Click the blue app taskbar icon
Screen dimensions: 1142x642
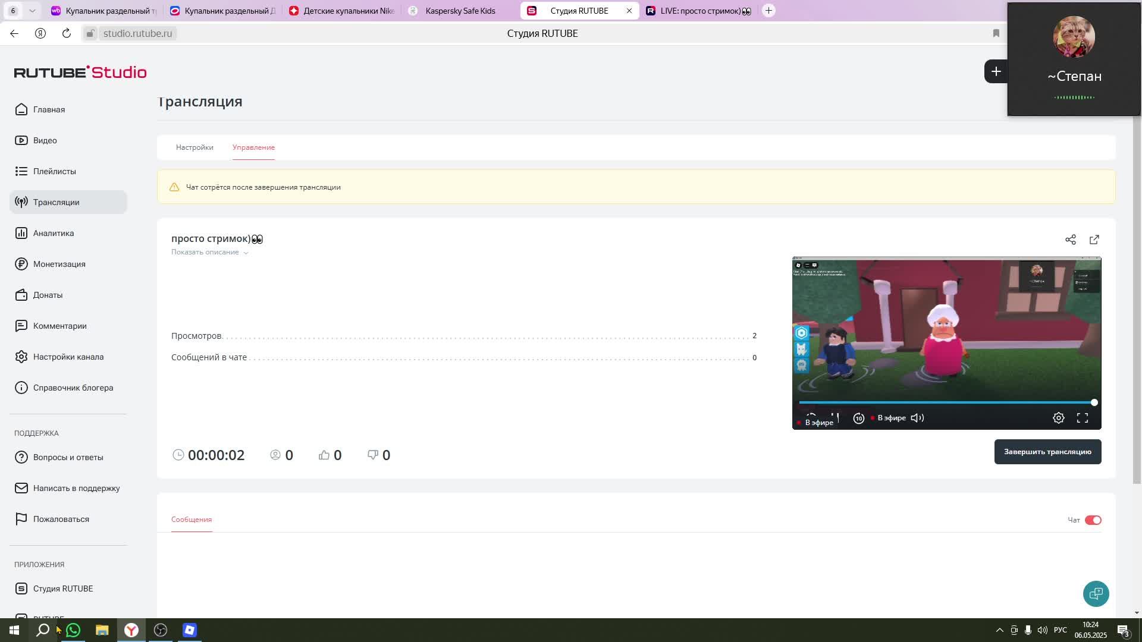[x=190, y=630]
